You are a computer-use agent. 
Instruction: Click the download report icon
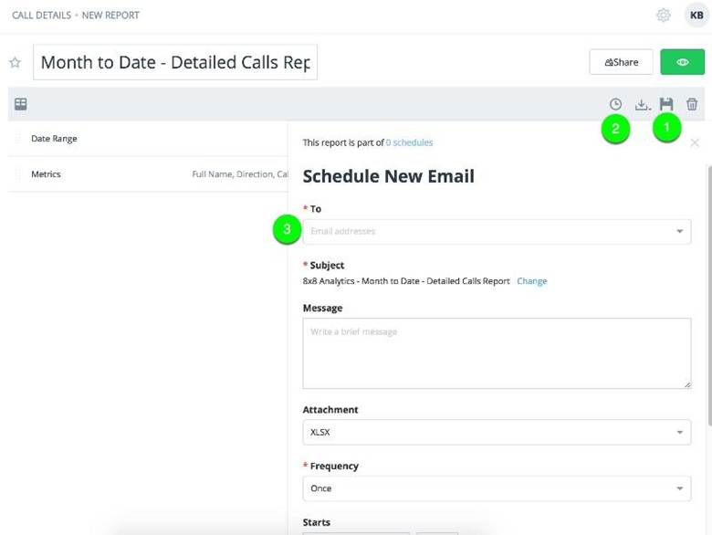coord(642,105)
